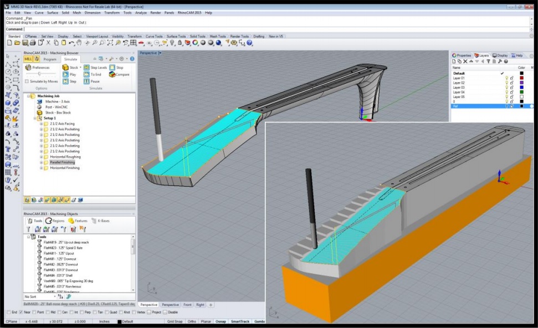Click the To End simulation button
Image resolution: width=538 pixels, height=328 pixels.
[x=93, y=74]
